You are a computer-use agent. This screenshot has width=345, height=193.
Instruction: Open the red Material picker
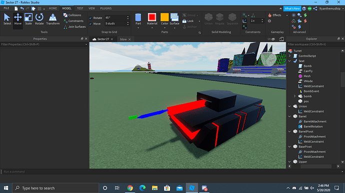click(152, 17)
